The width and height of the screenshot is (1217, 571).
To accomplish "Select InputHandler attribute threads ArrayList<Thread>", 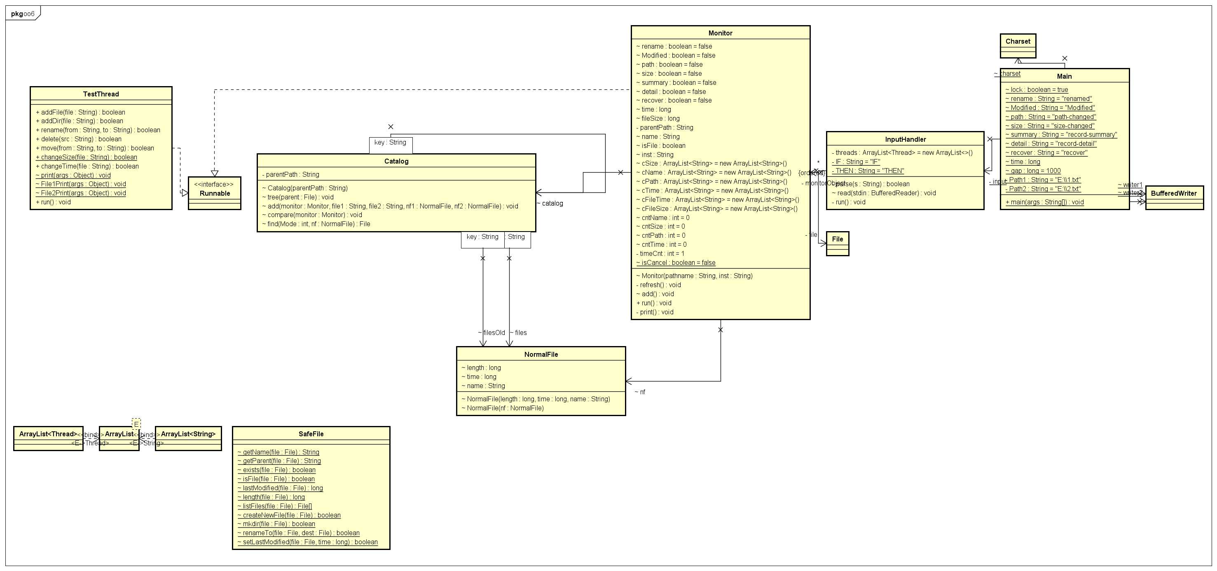I will [902, 152].
